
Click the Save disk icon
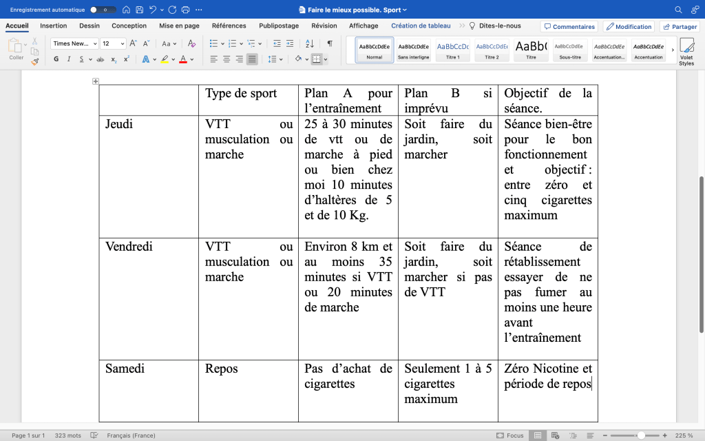(x=140, y=10)
